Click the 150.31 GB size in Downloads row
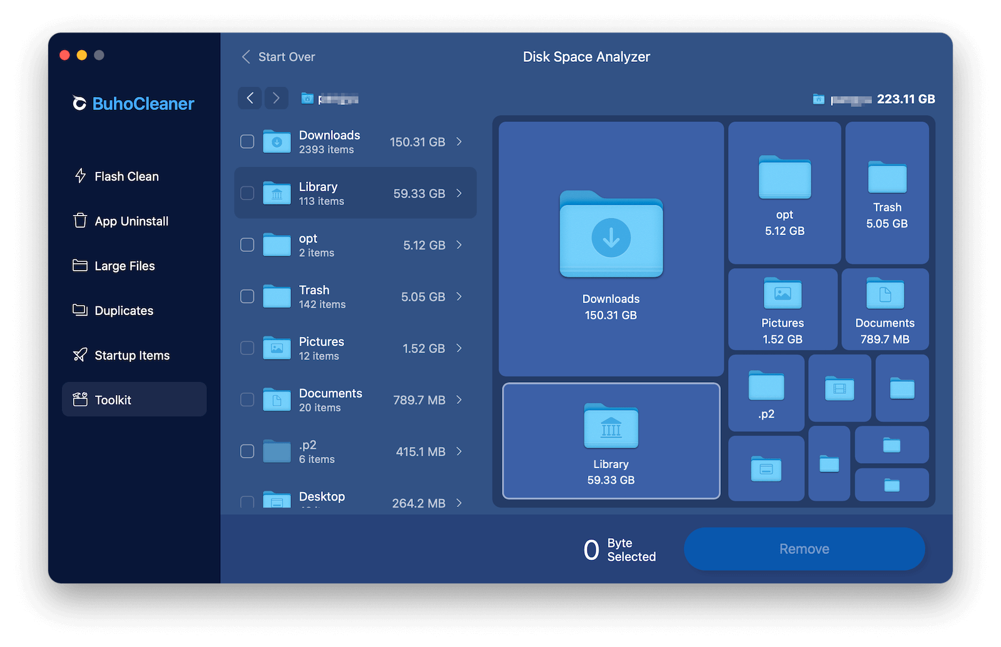The width and height of the screenshot is (1001, 647). point(417,142)
